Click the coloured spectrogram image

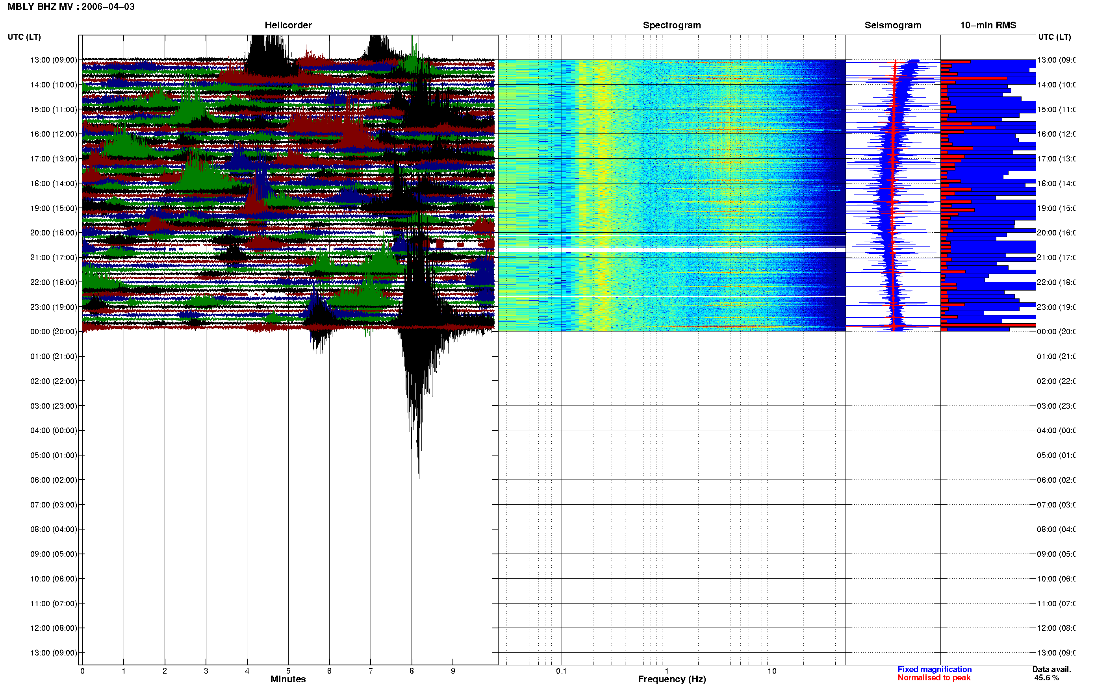pyautogui.click(x=672, y=195)
